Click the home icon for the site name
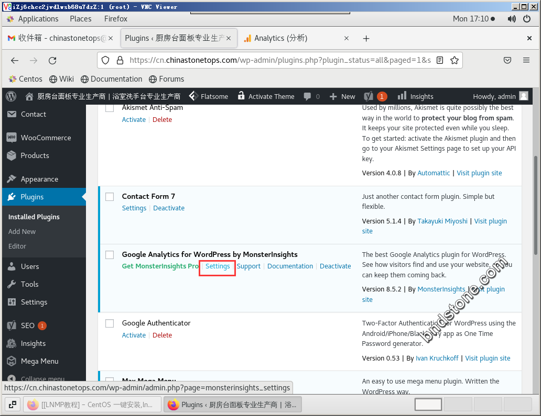 [29, 96]
